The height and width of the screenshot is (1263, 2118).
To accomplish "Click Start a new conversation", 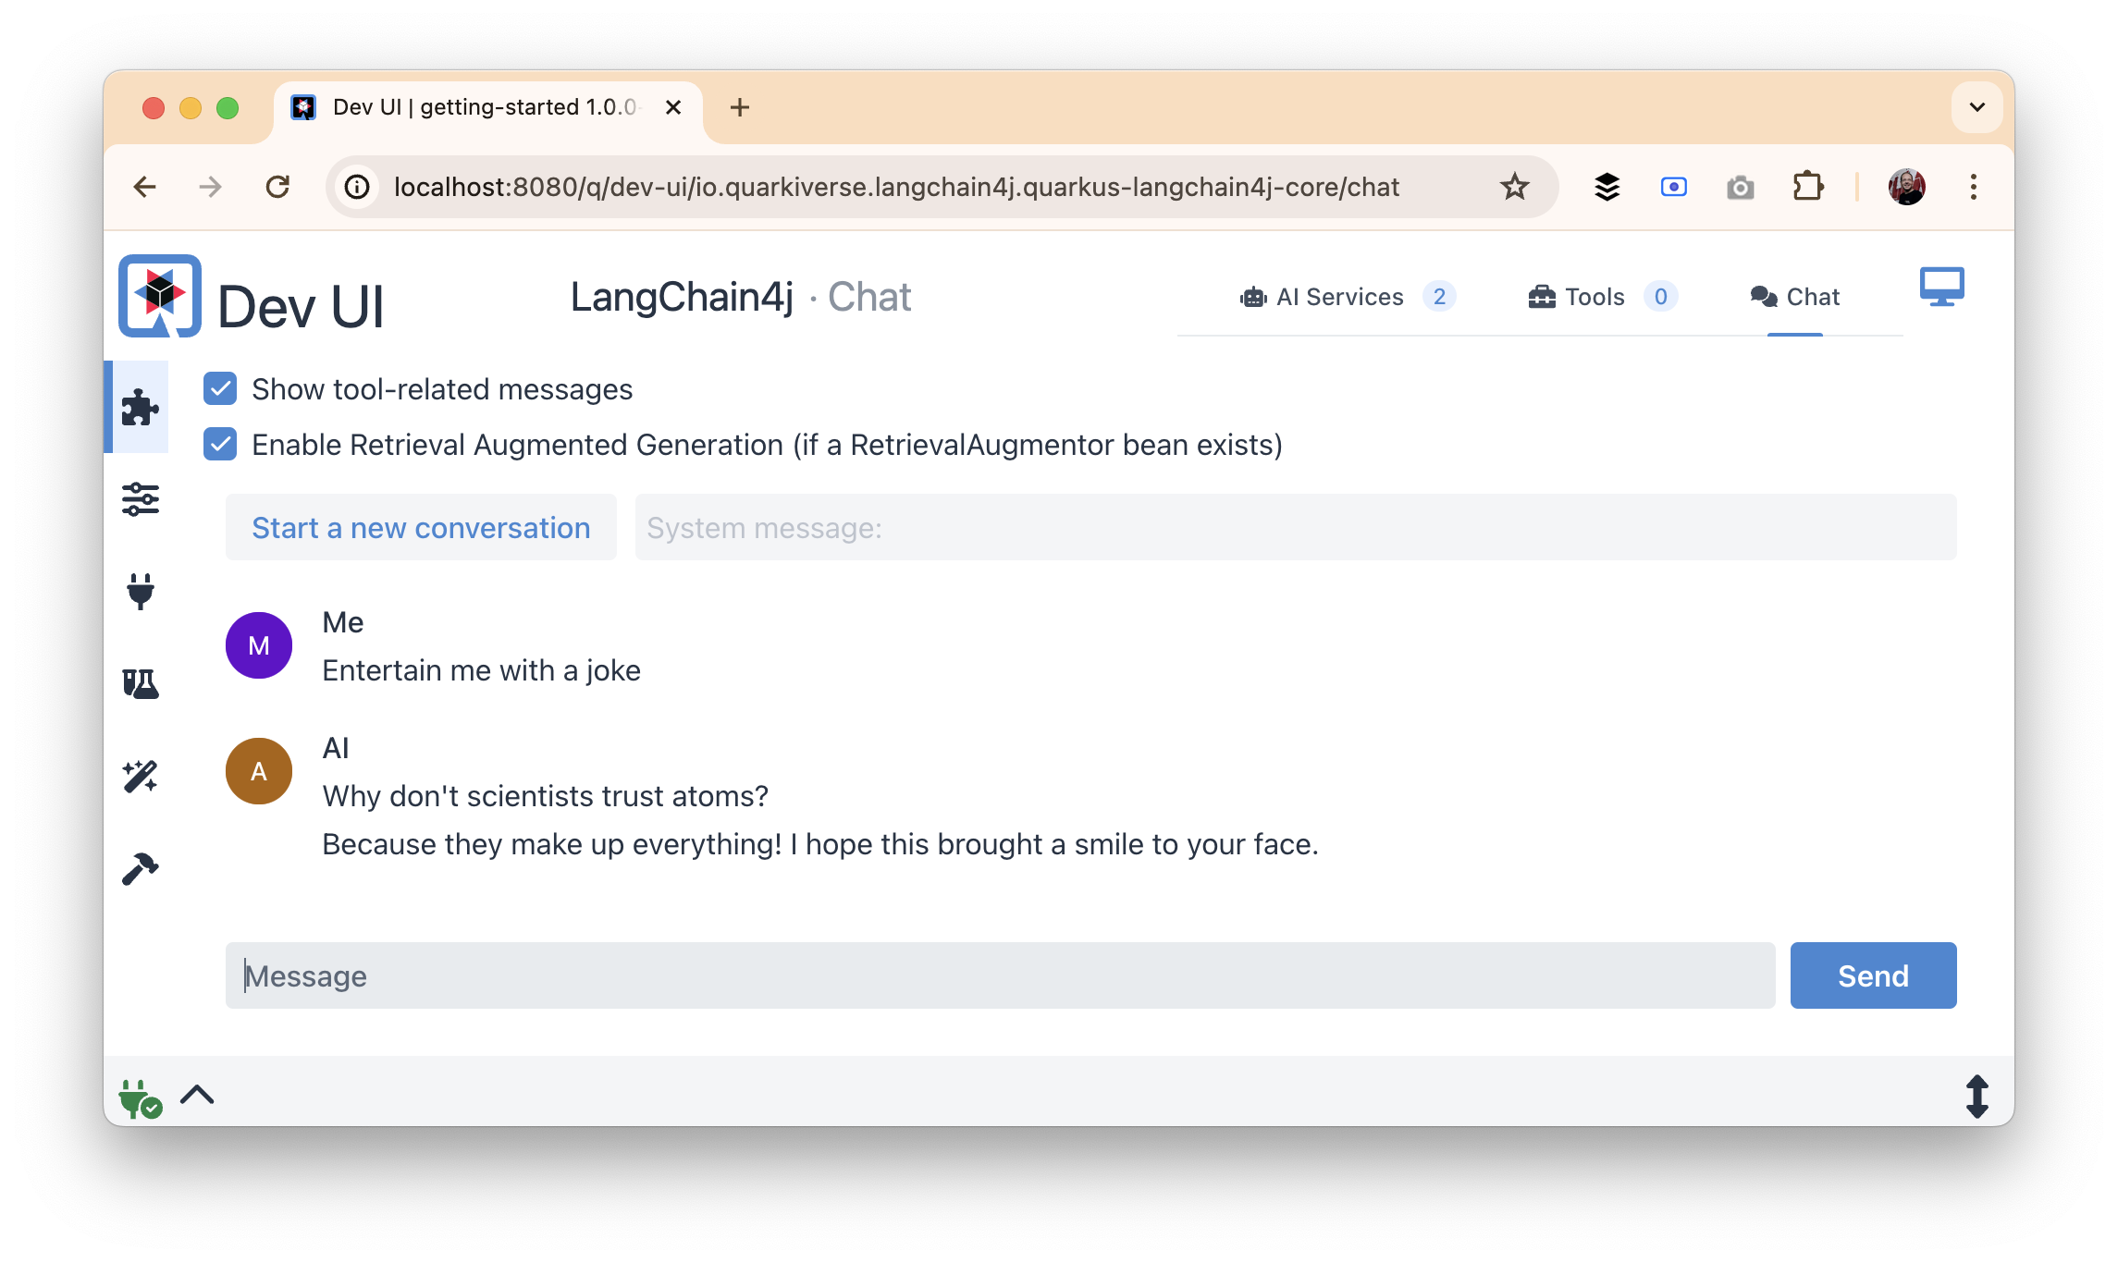I will [x=421, y=527].
